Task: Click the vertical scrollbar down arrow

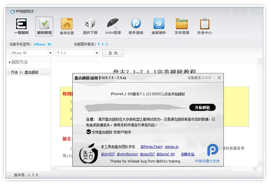Action: coord(260,163)
